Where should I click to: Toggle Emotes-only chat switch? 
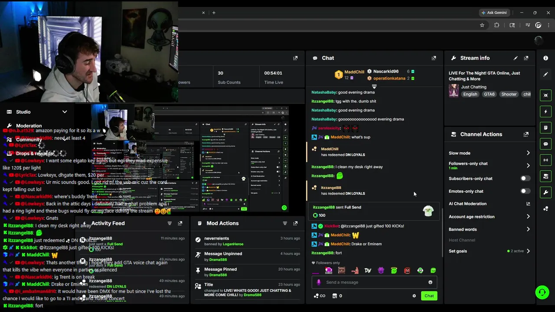coord(525,191)
